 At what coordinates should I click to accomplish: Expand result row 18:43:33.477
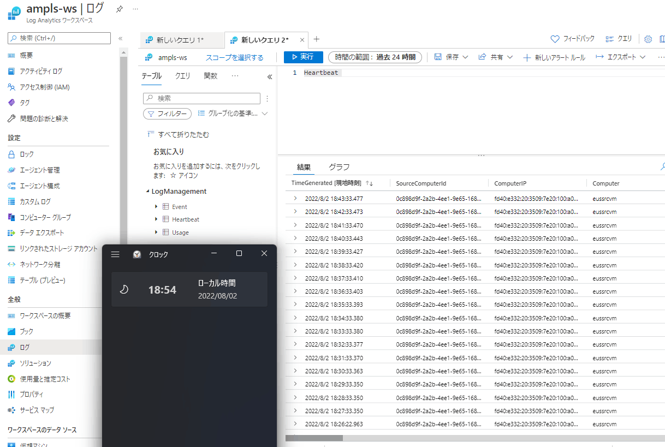(295, 199)
